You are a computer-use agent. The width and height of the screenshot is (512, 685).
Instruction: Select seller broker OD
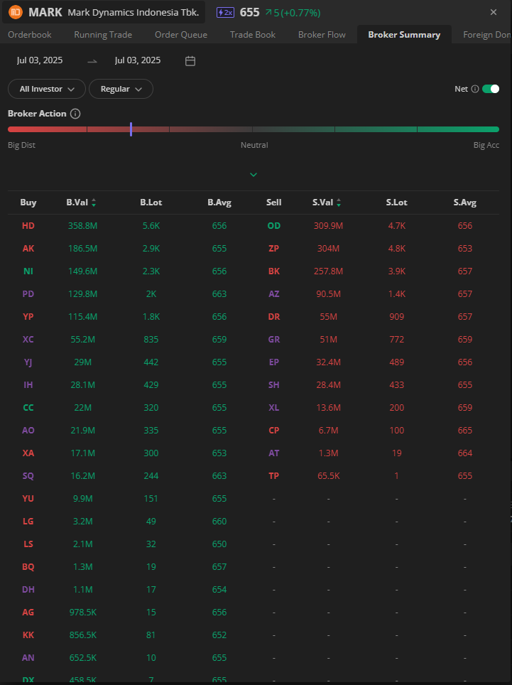pyautogui.click(x=274, y=226)
